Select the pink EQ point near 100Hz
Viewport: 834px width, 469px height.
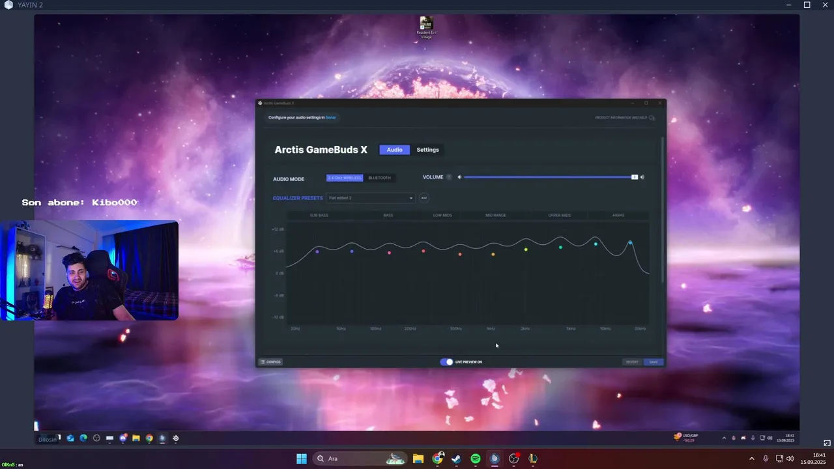(x=390, y=253)
